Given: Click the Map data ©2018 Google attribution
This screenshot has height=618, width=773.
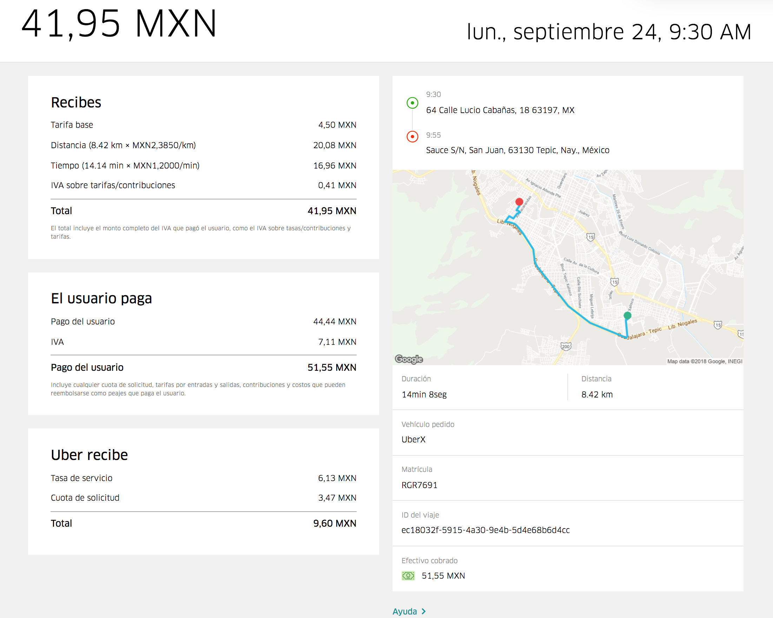Looking at the screenshot, I should (x=704, y=361).
